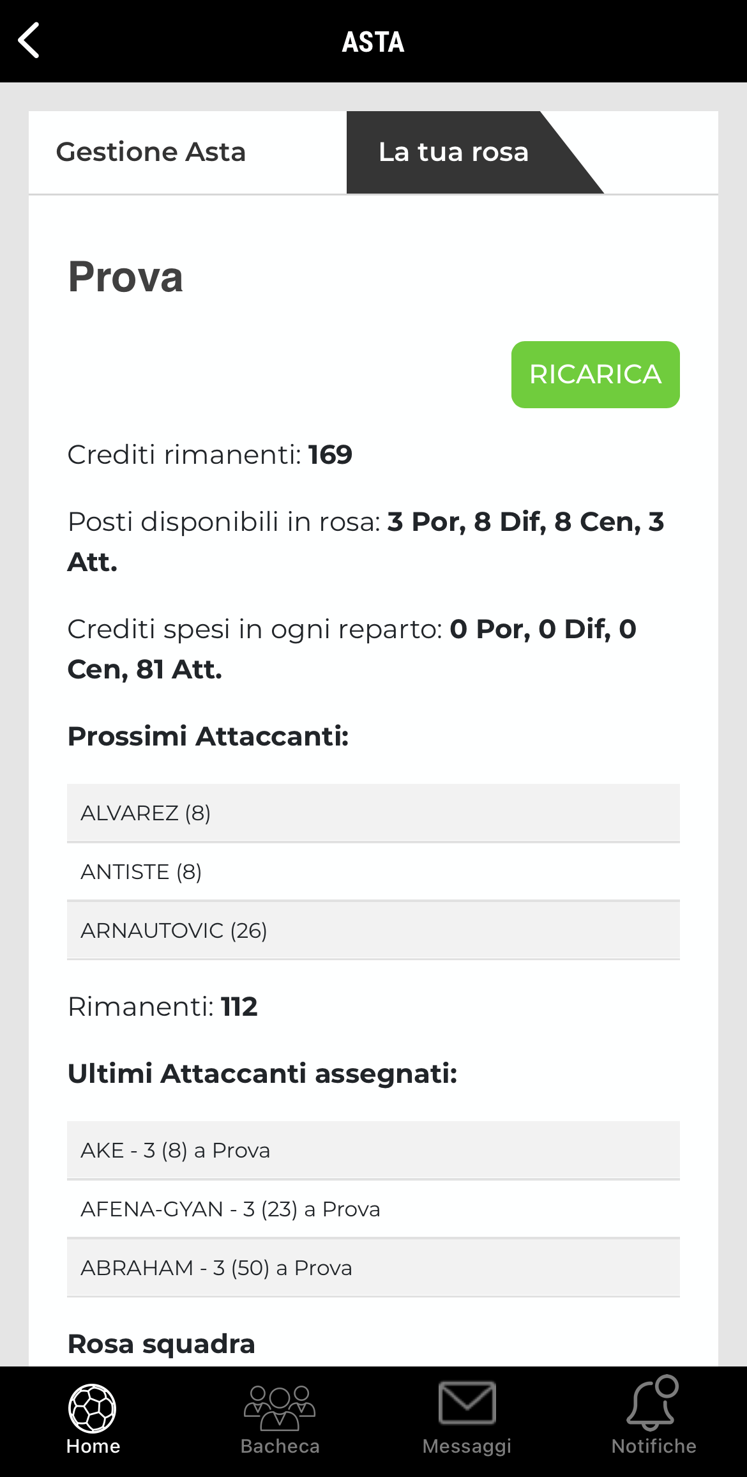747x1477 pixels.
Task: Tap Prossimi Attaccanti section heading
Action: [x=208, y=736]
